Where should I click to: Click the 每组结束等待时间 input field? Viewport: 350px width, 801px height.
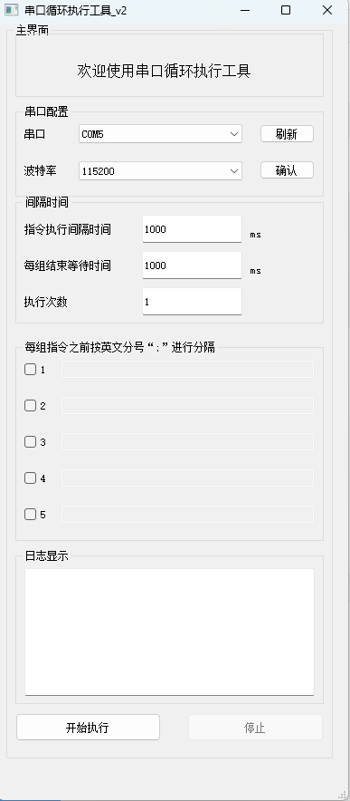pos(192,265)
